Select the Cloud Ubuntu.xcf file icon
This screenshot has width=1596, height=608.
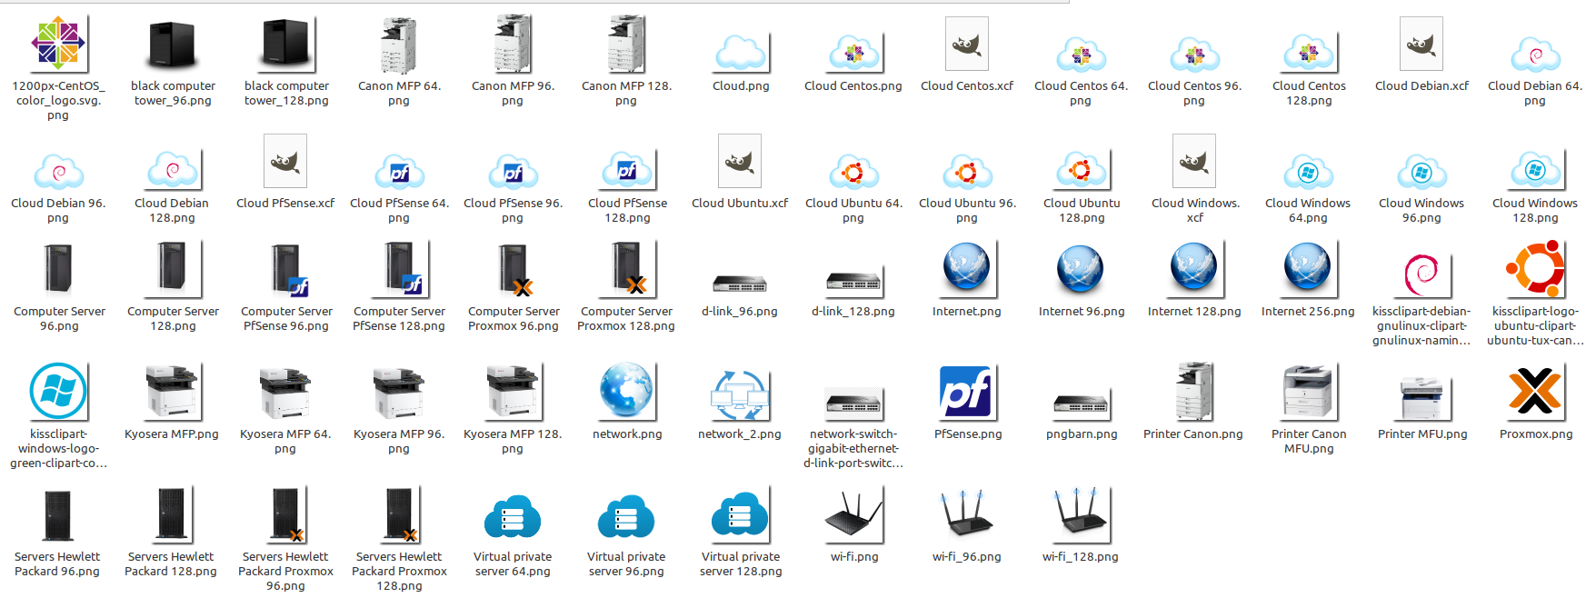740,161
